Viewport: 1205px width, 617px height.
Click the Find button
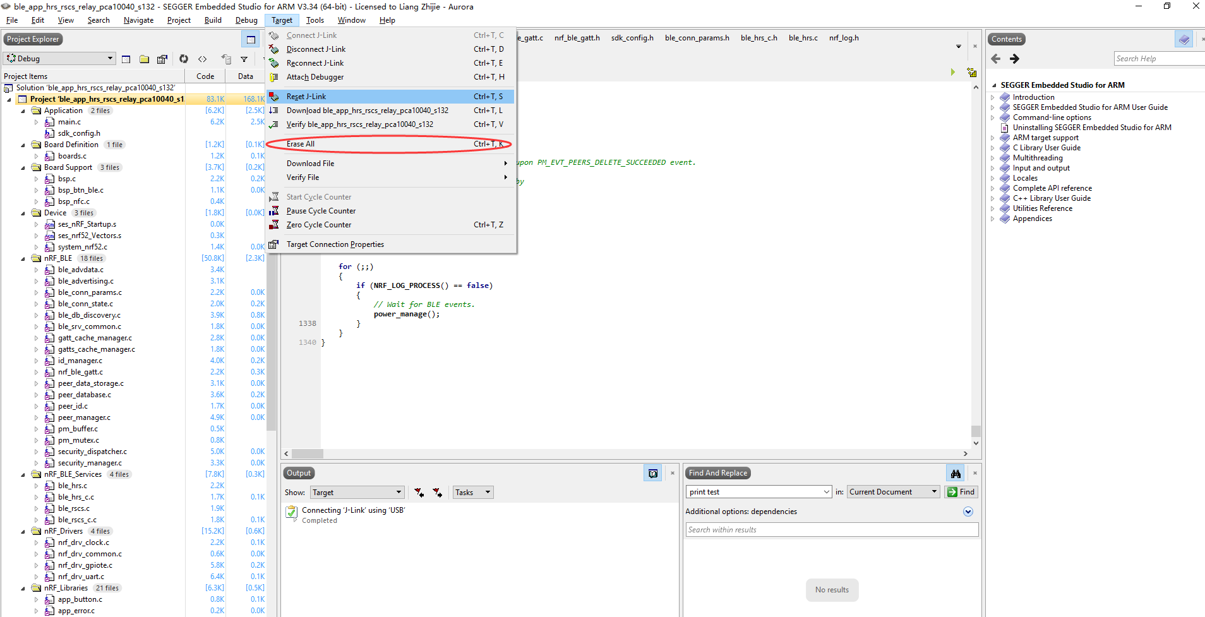[x=961, y=492]
